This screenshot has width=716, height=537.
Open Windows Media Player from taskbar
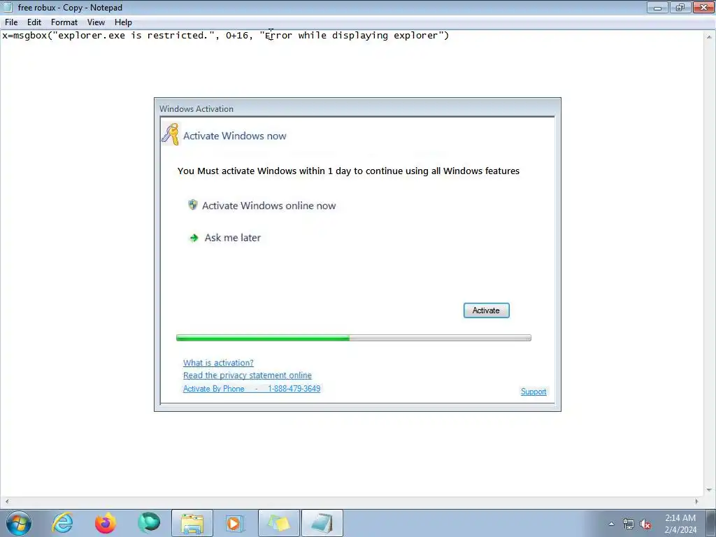(x=235, y=523)
